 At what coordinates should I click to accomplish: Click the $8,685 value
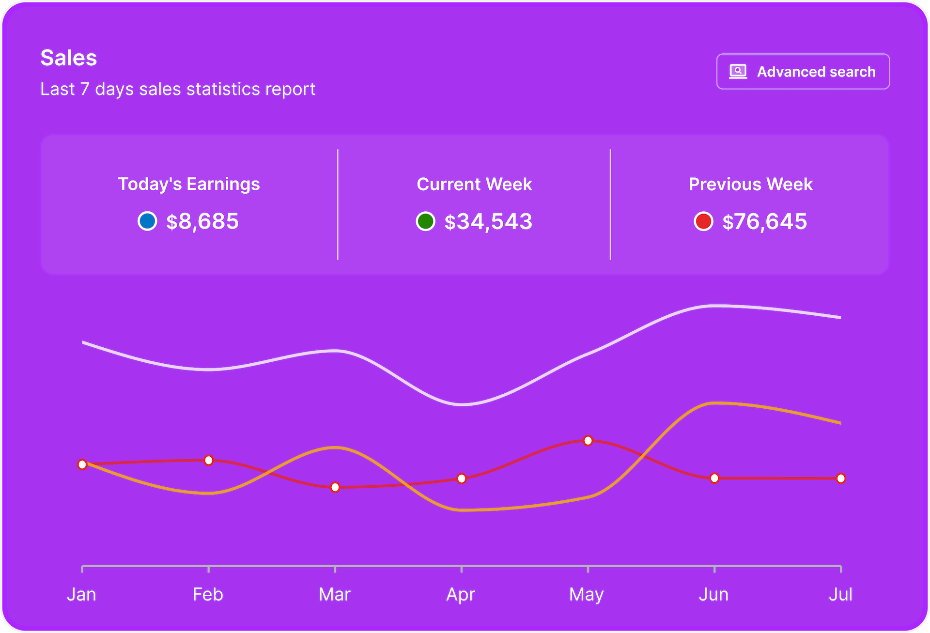202,221
